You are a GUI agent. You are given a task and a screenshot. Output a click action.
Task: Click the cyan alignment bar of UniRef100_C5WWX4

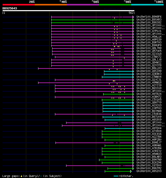117,77
